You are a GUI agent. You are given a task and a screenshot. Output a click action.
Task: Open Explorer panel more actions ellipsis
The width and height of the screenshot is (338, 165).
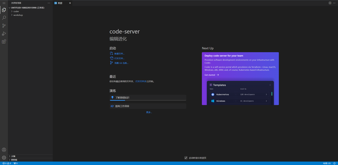[x=49, y=3]
